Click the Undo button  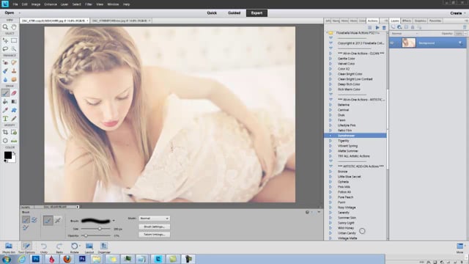tap(44, 248)
